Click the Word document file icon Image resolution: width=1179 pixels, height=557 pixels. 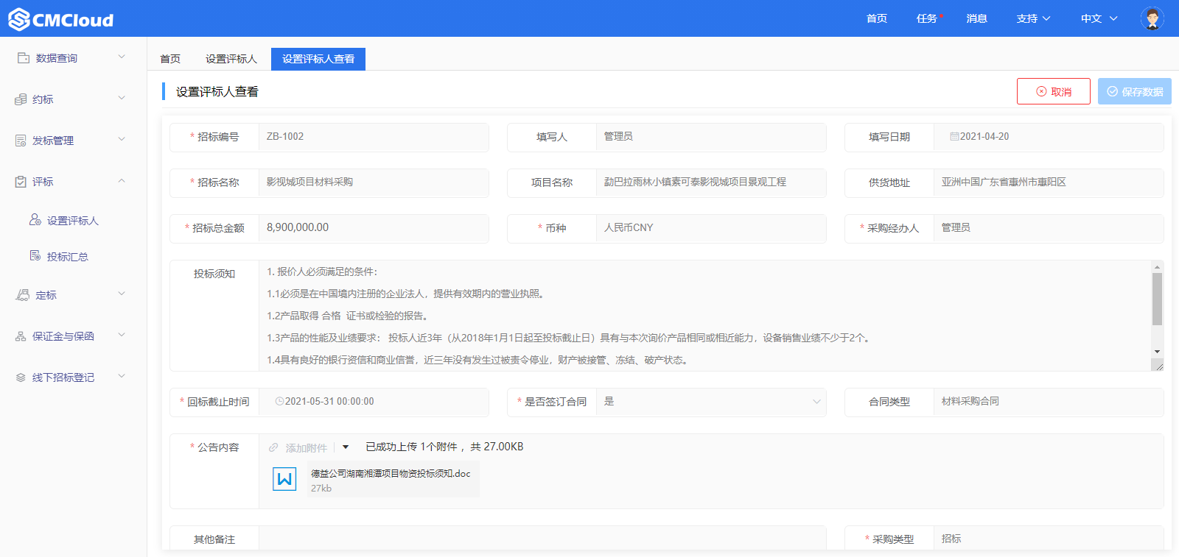[x=284, y=479]
